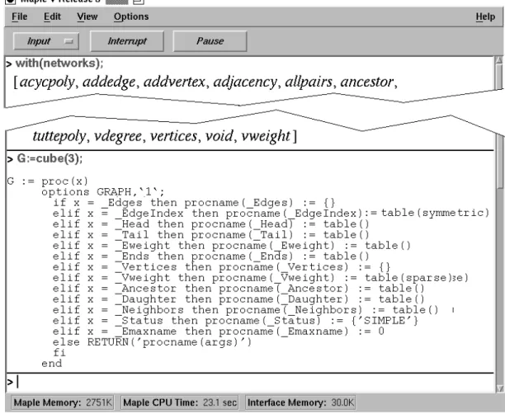This screenshot has height=414, width=505.
Task: Click the line testing _Emaxname
Action: (x=219, y=332)
